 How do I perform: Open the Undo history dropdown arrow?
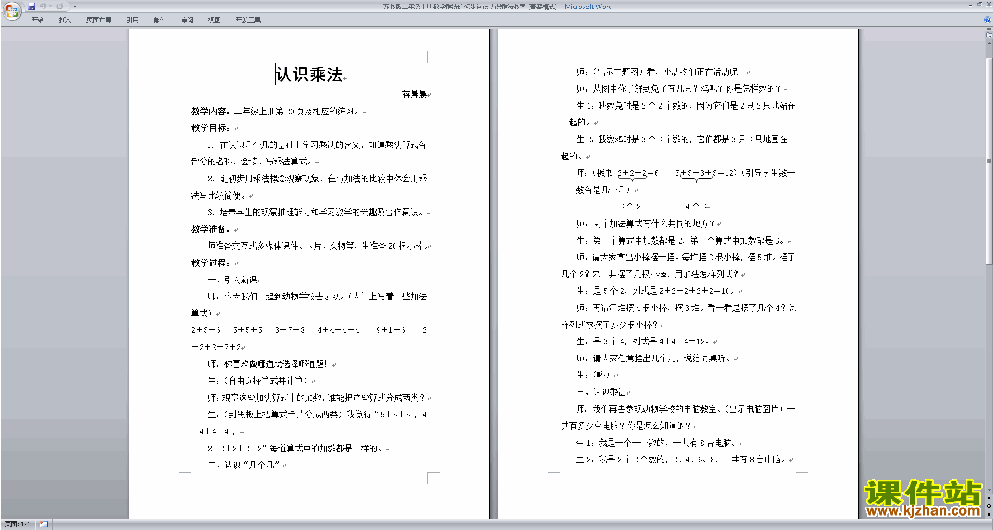point(50,6)
